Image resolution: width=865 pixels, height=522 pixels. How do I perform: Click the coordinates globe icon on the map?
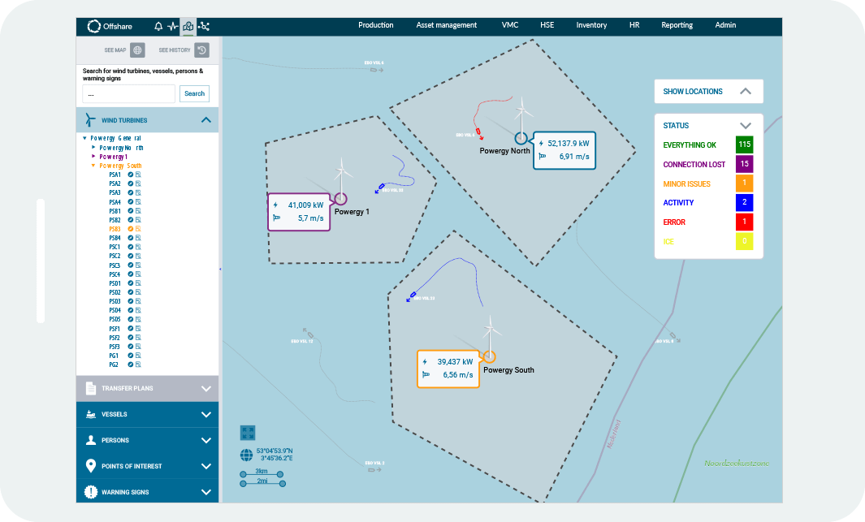click(246, 455)
